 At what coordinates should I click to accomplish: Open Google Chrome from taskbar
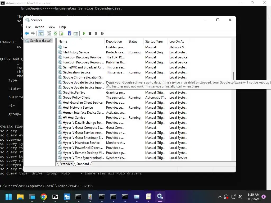(x=44, y=197)
